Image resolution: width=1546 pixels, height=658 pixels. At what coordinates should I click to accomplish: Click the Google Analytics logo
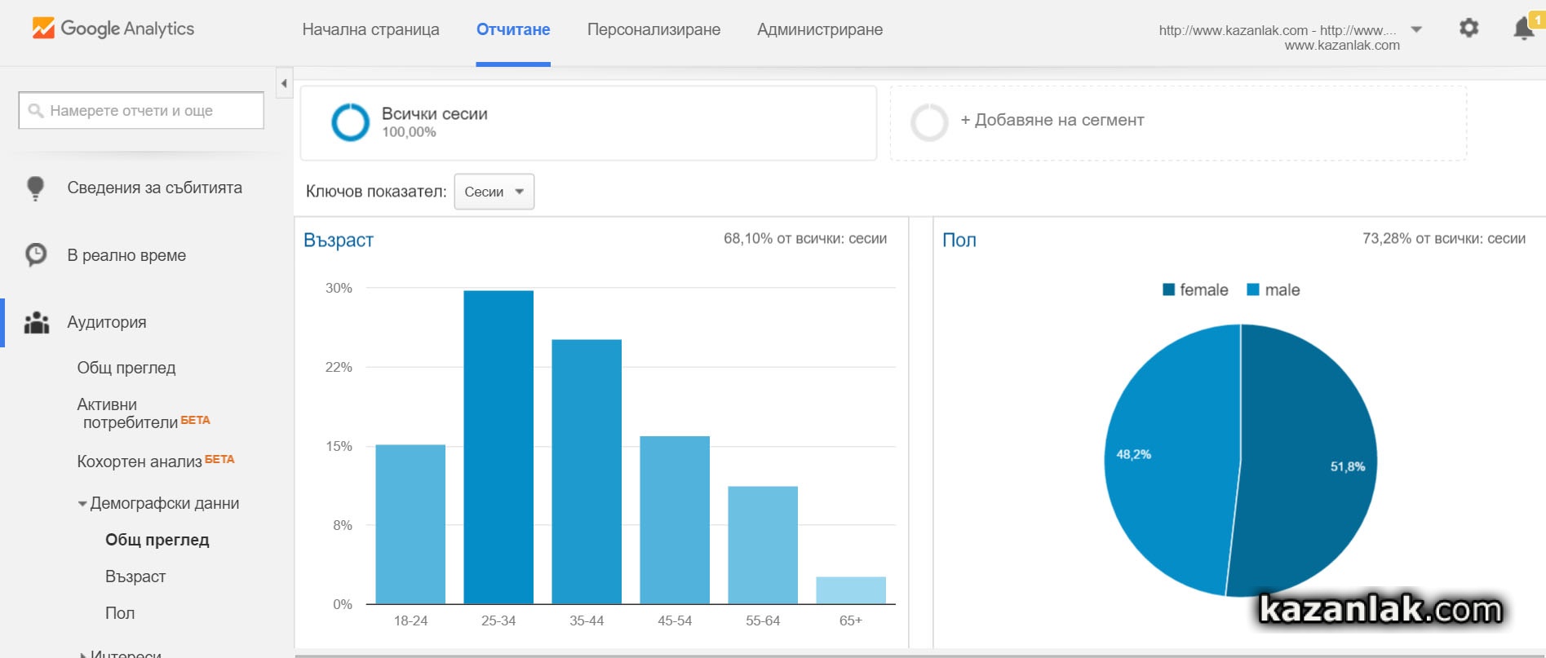coord(113,29)
